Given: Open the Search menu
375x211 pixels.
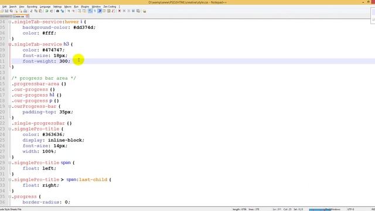Looking at the screenshot, I should [13, 6].
